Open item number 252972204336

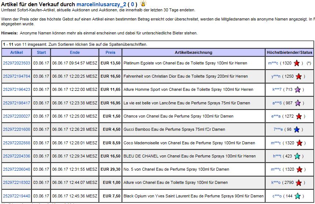pyautogui.click(x=16, y=156)
